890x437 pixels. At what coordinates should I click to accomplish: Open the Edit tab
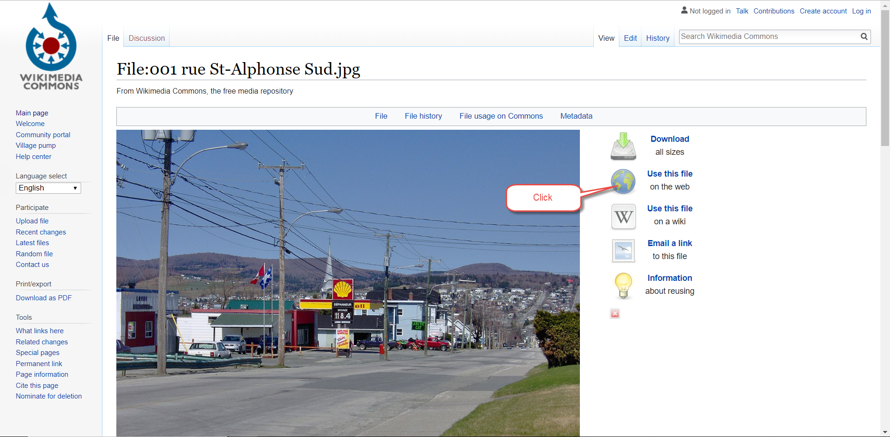pyautogui.click(x=630, y=38)
